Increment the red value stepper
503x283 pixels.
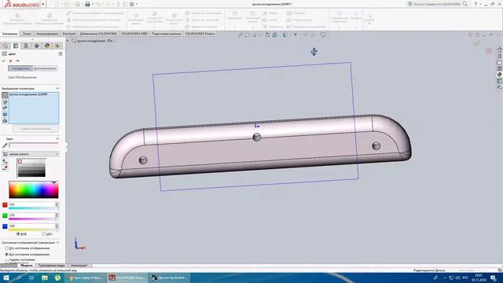tap(57, 204)
